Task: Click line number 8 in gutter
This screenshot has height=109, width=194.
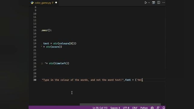Action: pos(35,7)
